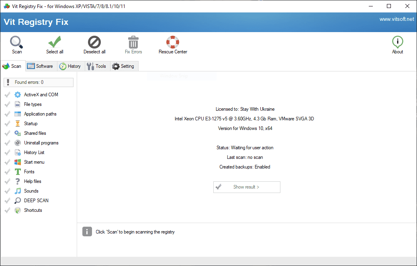417x266 pixels.
Task: Select the Shared files label
Action: pyautogui.click(x=35, y=133)
